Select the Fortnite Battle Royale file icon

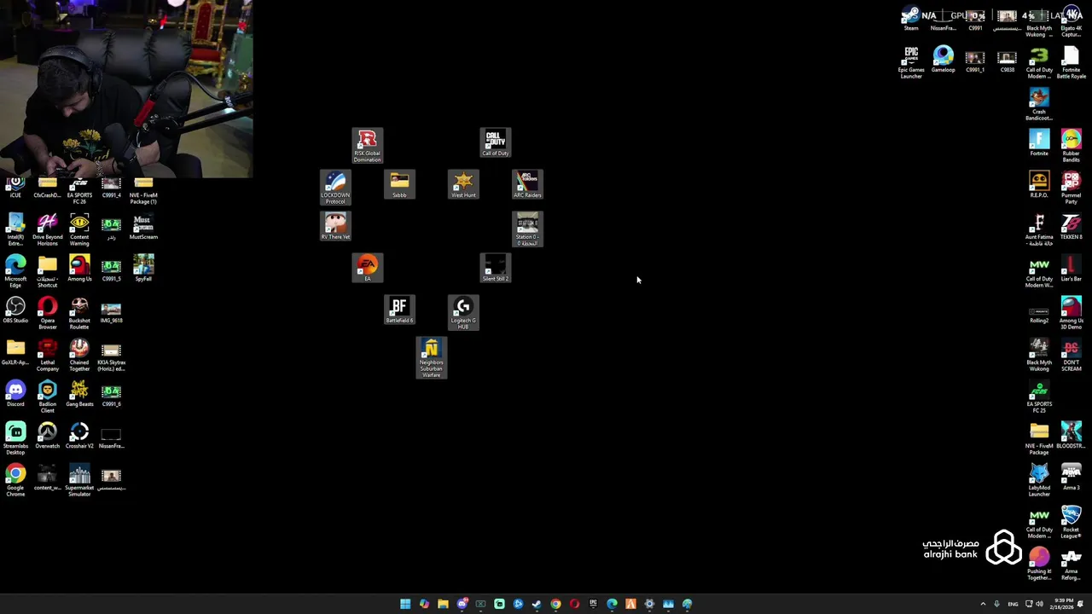pos(1071,62)
